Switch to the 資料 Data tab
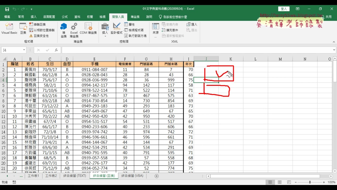Image resolution: width=337 pixels, height=190 pixels. tap(77, 17)
